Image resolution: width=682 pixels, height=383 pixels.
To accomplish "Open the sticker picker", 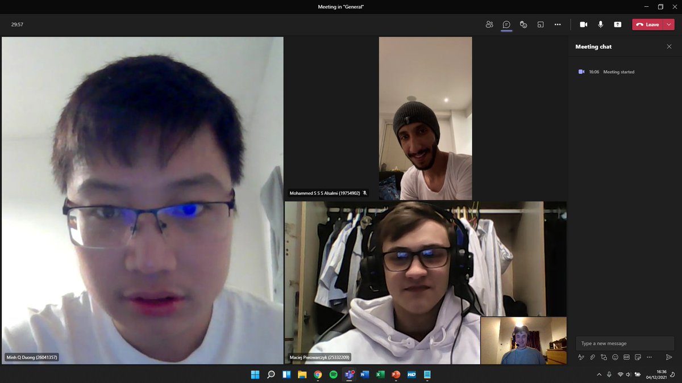I will pos(638,357).
